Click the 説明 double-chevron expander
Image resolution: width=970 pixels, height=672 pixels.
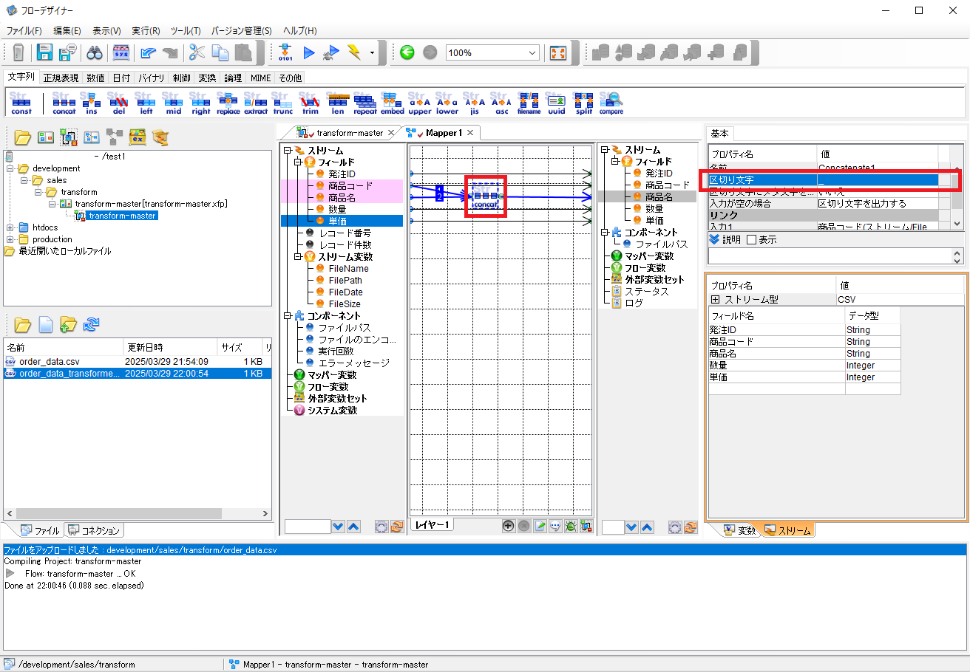714,240
